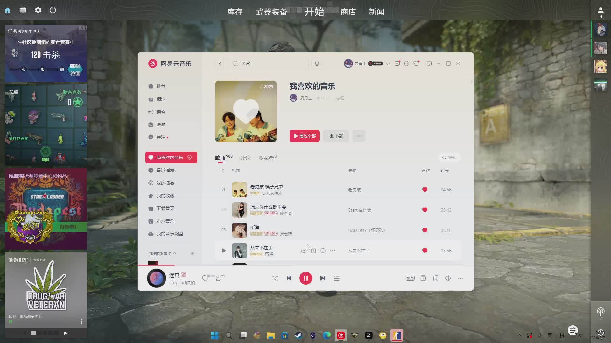The height and width of the screenshot is (343, 611).
Task: Unlike the song 听海 heart
Action: 425,230
